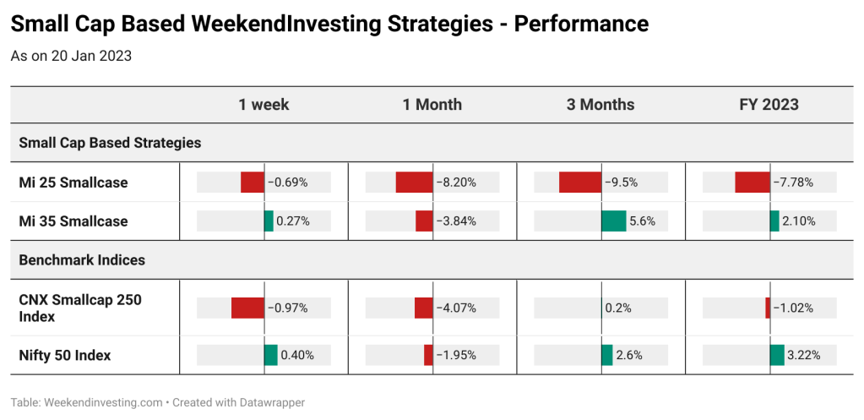Select the '3 Months' column header
The width and height of the screenshot is (864, 420).
pyautogui.click(x=600, y=105)
